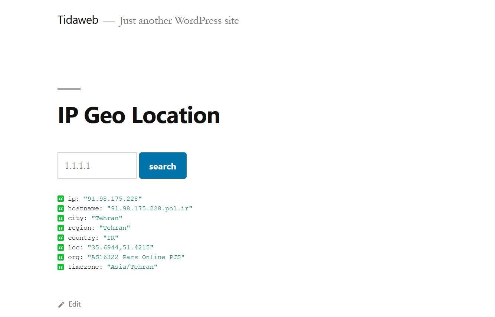495x317 pixels.
Task: Click the quote icon beside country
Action: pos(61,237)
